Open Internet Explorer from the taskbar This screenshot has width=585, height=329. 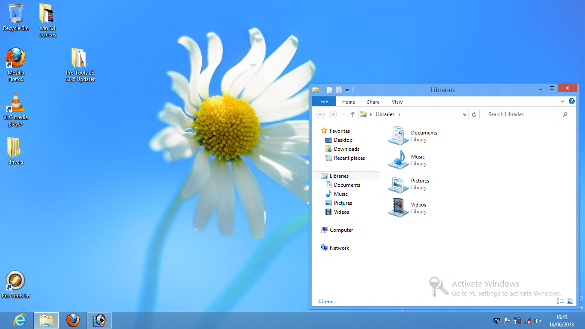point(20,320)
